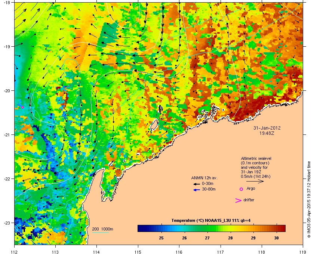This screenshot has width=314, height=254.
Task: Click the latitude axis label -23
Action: click(x=7, y=223)
